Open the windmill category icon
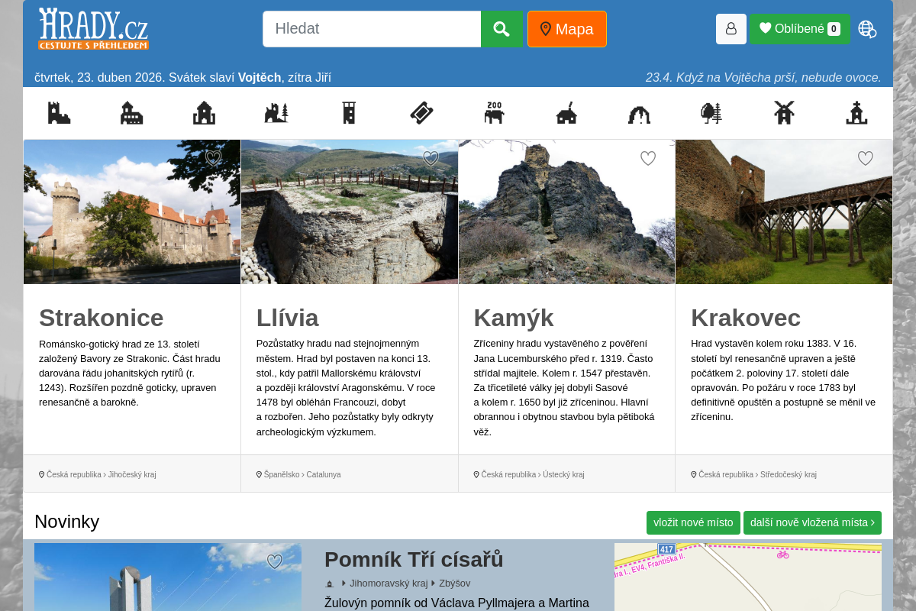916x611 pixels. pos(783,113)
